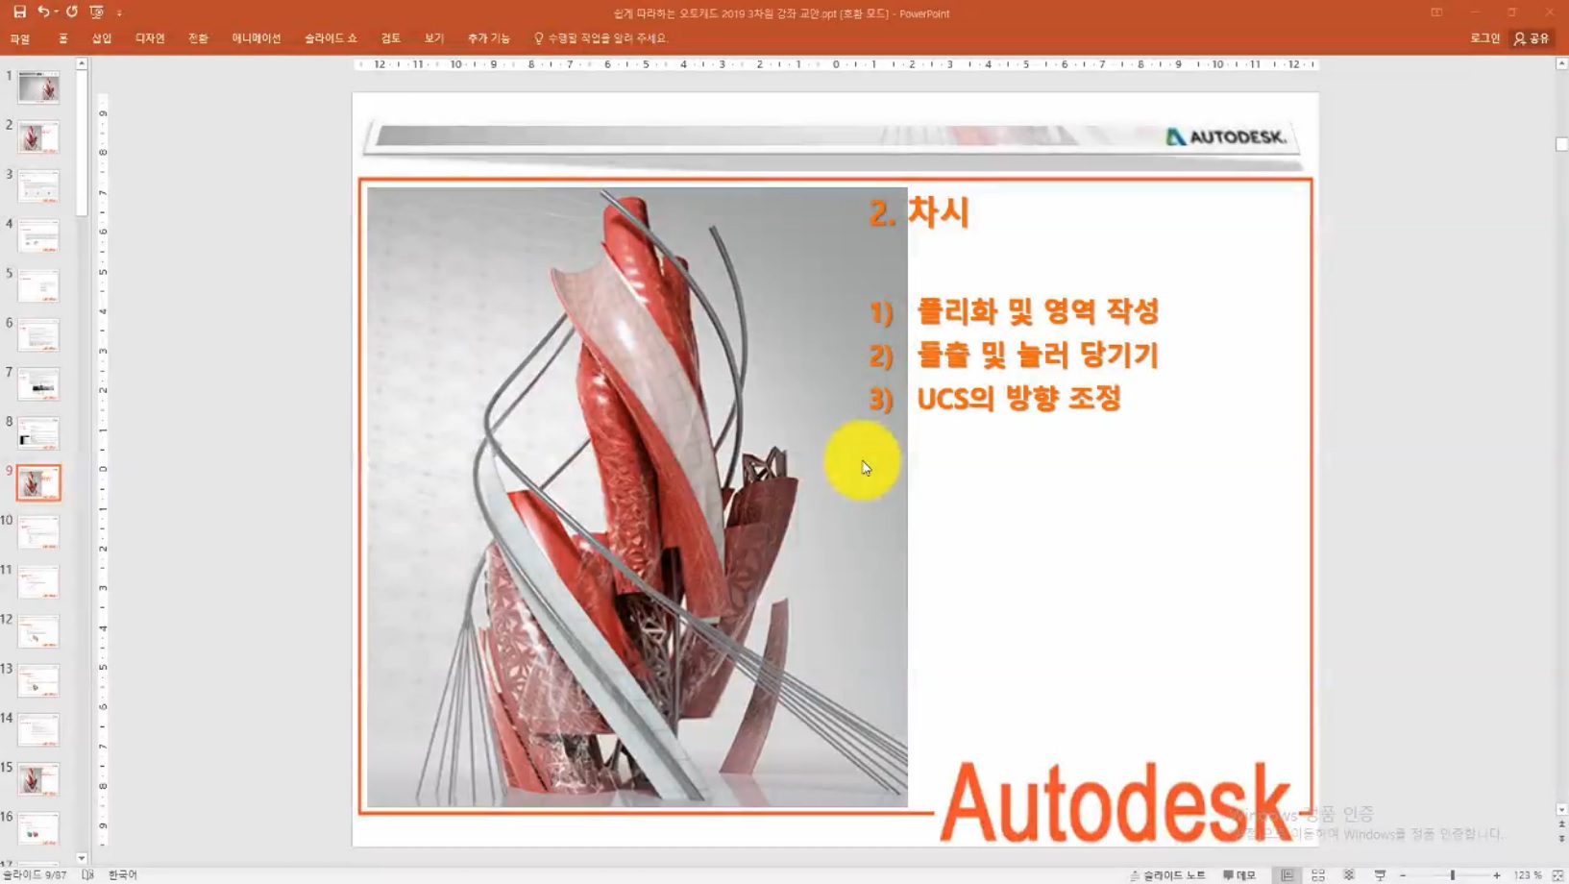This screenshot has height=884, width=1569.
Task: Click the Undo icon
Action: (43, 12)
